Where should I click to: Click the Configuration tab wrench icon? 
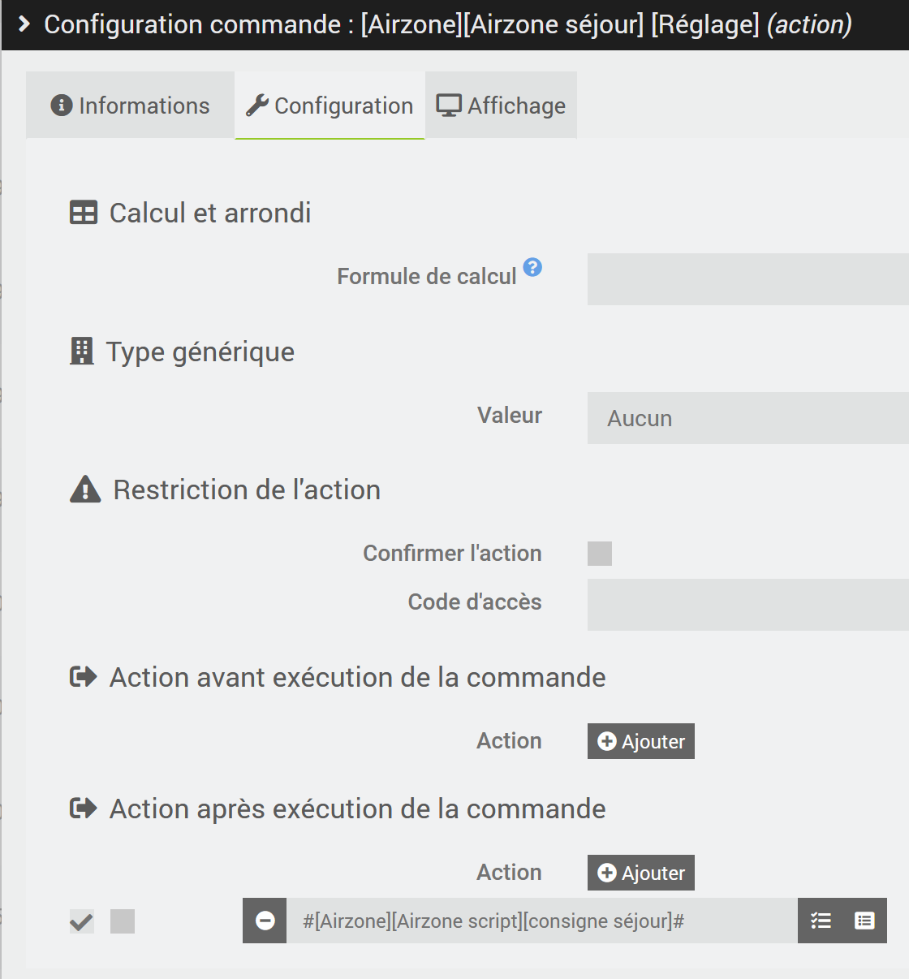pyautogui.click(x=258, y=105)
